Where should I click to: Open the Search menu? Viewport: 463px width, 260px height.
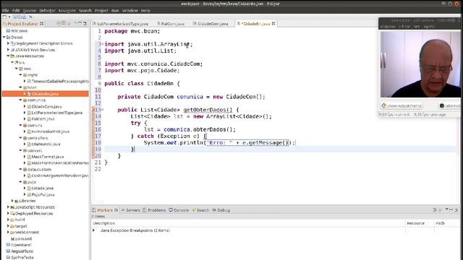[x=85, y=10]
